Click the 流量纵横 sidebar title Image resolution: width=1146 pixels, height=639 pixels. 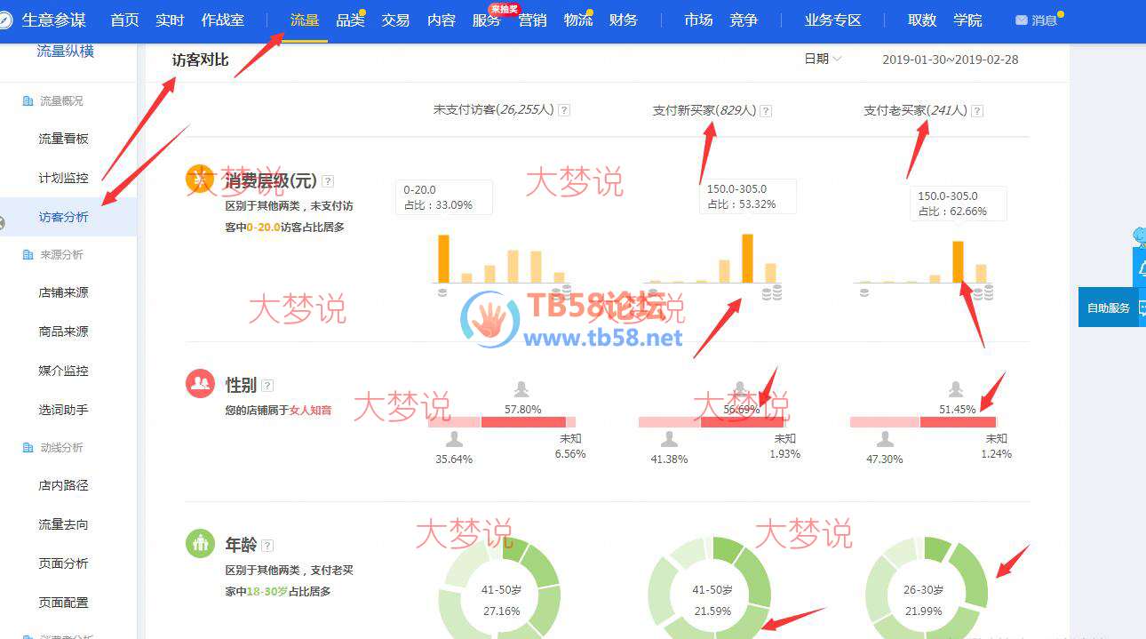[66, 52]
